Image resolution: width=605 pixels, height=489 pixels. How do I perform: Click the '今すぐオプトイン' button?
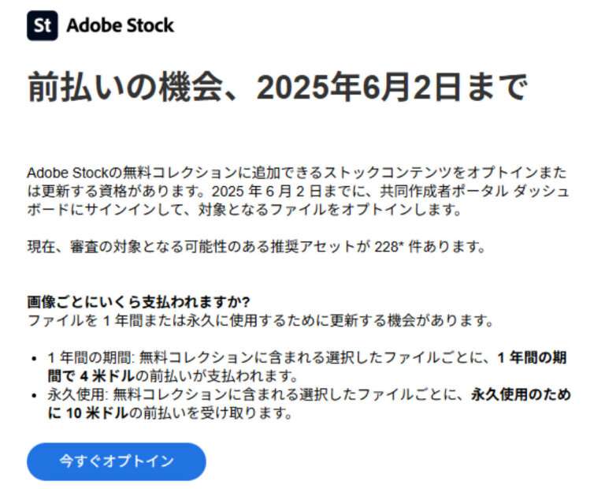(x=116, y=461)
